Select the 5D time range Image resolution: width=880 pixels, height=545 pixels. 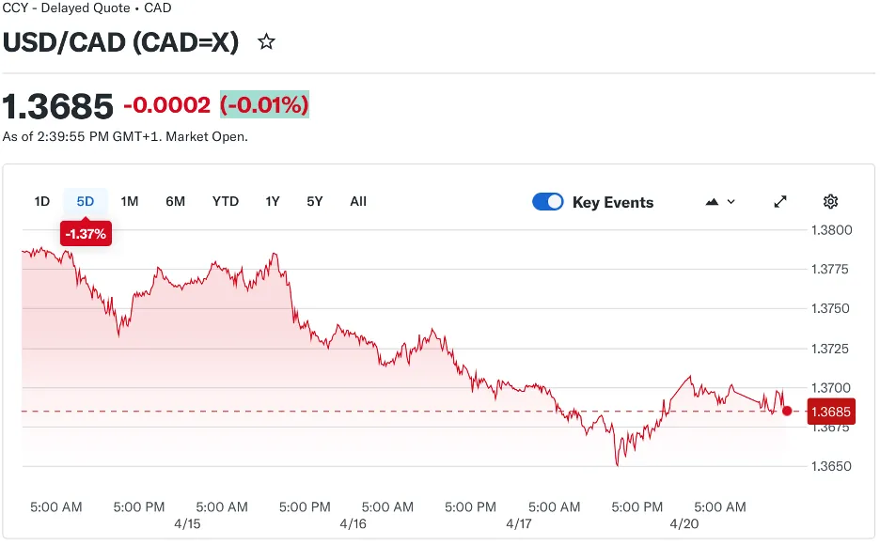86,201
